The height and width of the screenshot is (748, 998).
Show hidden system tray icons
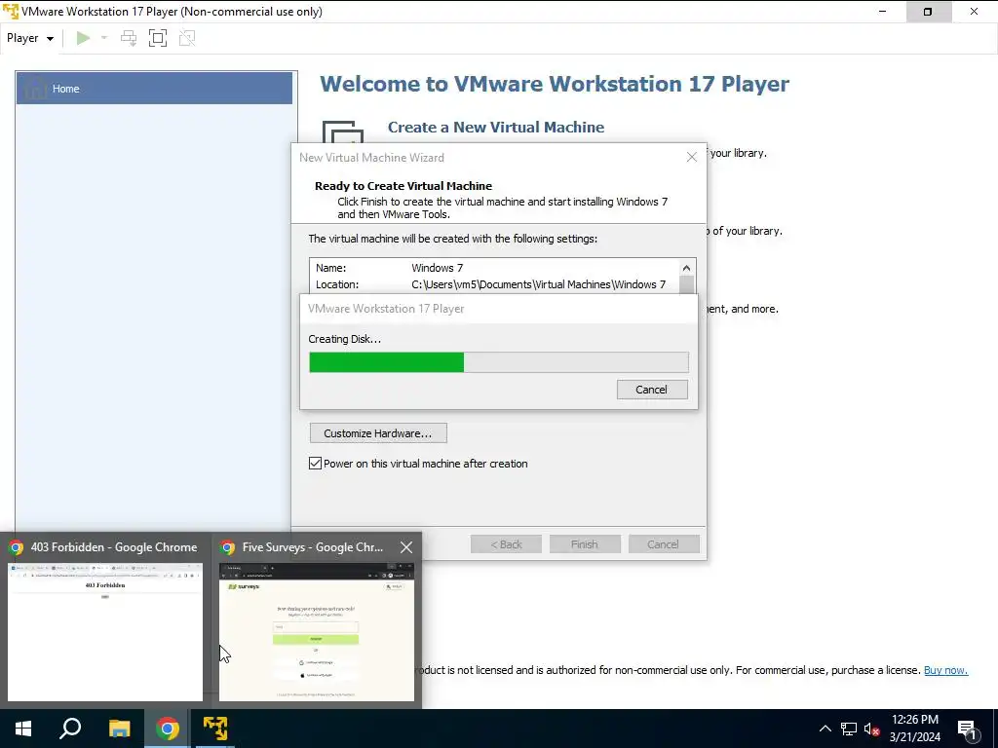(x=825, y=729)
